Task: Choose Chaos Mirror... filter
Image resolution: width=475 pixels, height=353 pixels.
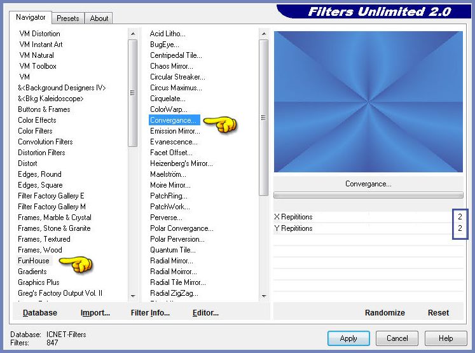Action: pos(172,66)
